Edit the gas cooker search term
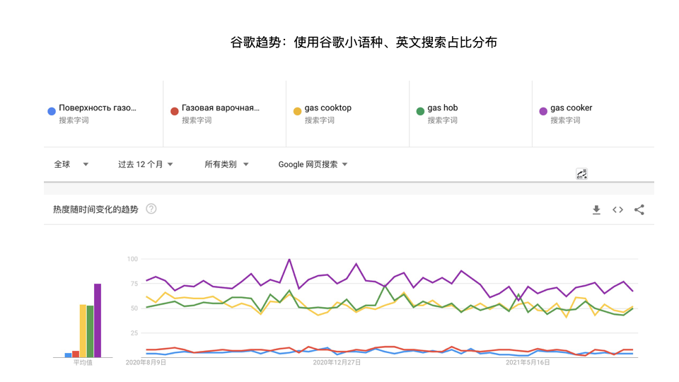Screen dimensions: 679x382 click(571, 108)
